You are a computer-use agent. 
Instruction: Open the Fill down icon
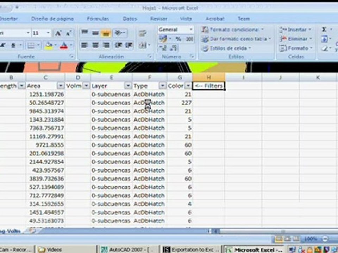[324, 39]
